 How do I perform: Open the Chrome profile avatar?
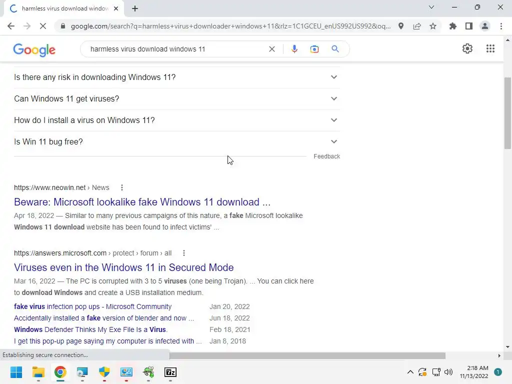click(x=485, y=26)
